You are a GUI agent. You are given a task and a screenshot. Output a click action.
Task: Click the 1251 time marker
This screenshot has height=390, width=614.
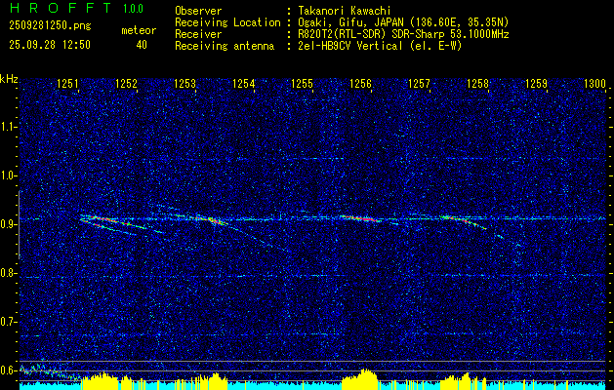click(x=67, y=84)
